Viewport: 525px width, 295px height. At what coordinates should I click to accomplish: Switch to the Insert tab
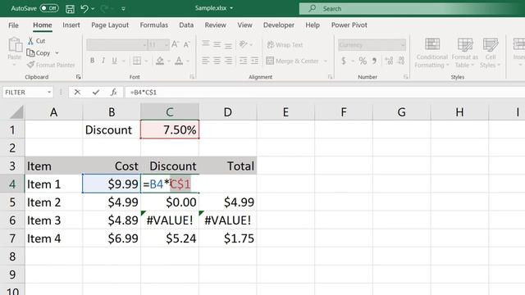[x=71, y=25]
